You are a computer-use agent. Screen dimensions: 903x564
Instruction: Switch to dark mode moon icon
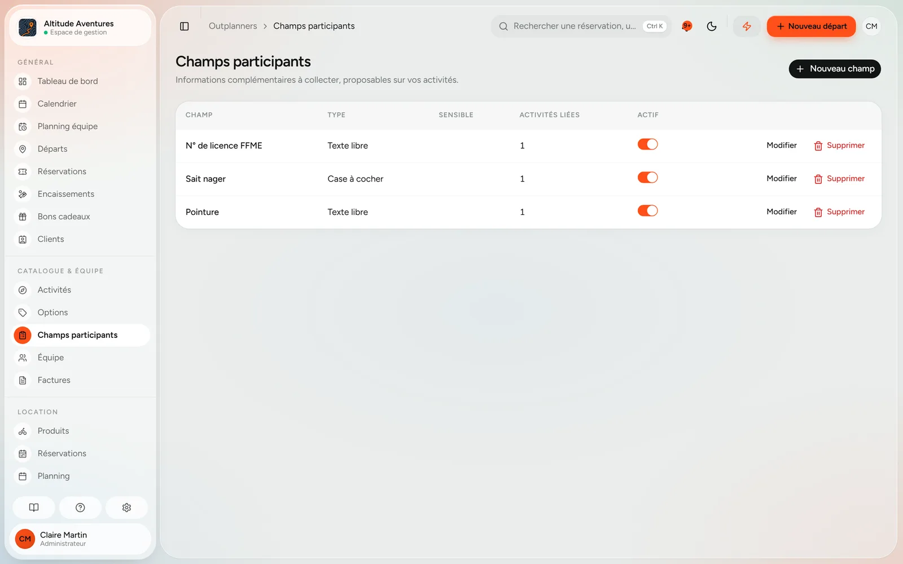coord(712,27)
